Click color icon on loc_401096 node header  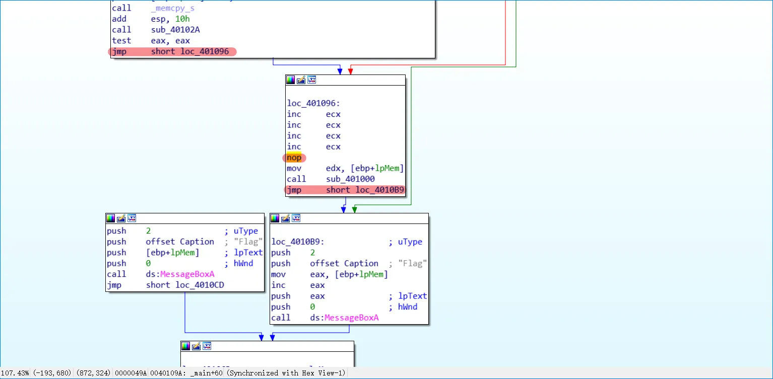pyautogui.click(x=290, y=80)
